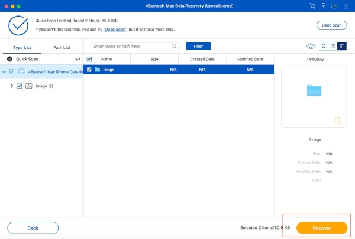Open the feedback chat icon
Screen dimensions: 355x239
[334, 6]
